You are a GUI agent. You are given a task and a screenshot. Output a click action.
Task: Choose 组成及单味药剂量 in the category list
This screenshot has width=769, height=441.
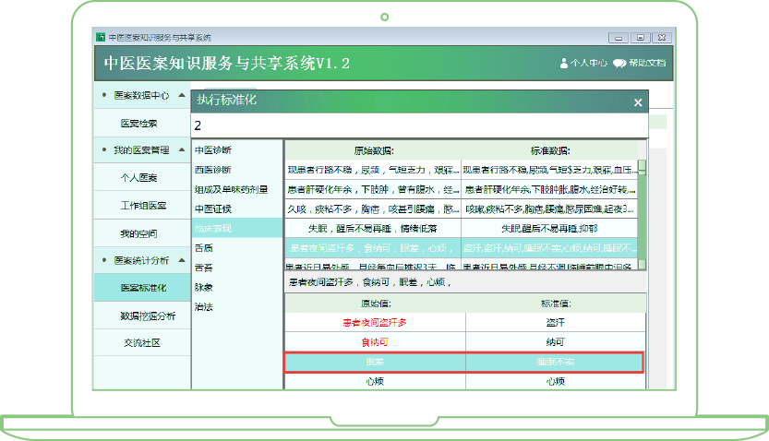click(231, 189)
